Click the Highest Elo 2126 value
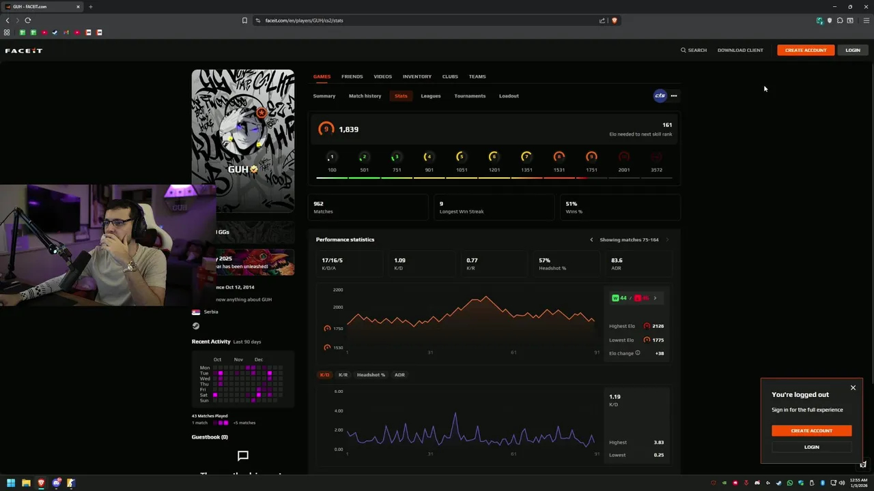This screenshot has width=874, height=491. 658,326
